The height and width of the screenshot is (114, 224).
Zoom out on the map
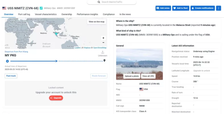pos(103,42)
